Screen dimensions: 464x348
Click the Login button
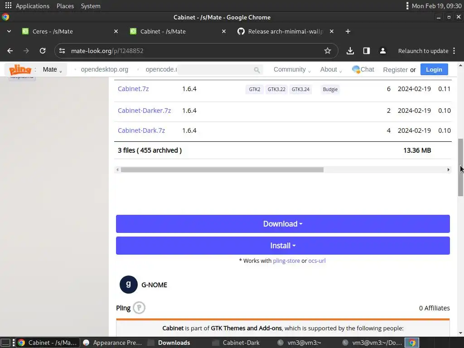pos(434,69)
